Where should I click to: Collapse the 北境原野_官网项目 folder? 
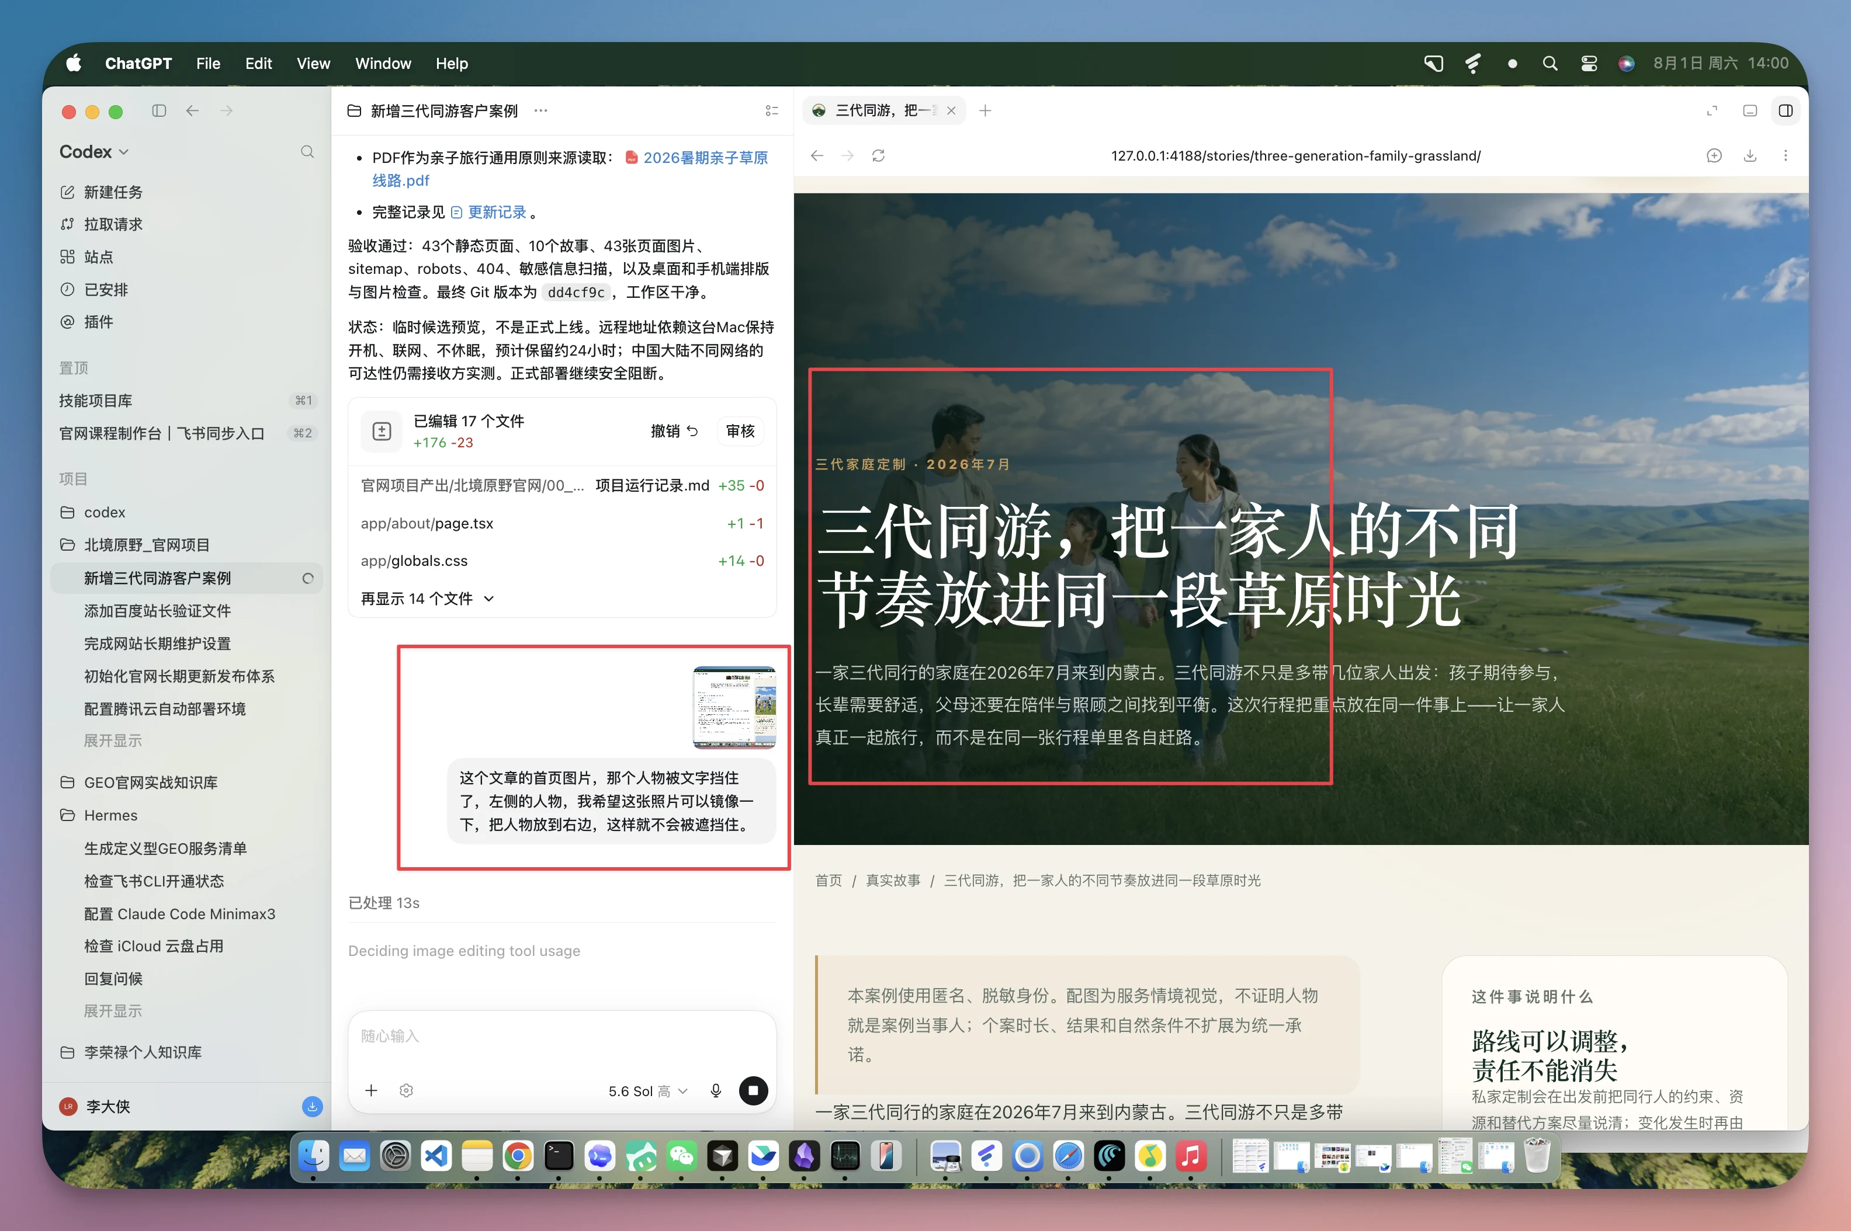pos(135,545)
